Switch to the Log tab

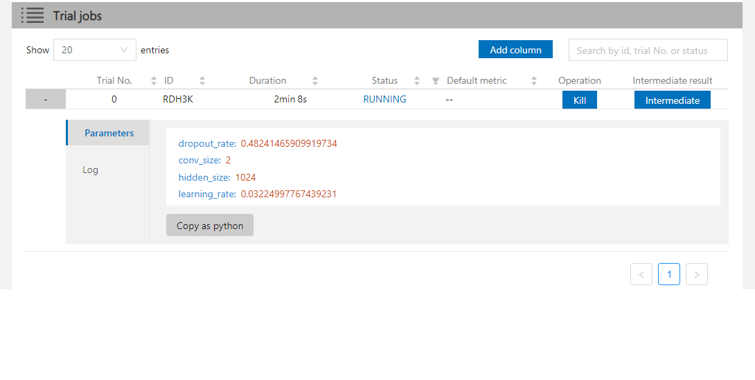pos(91,170)
